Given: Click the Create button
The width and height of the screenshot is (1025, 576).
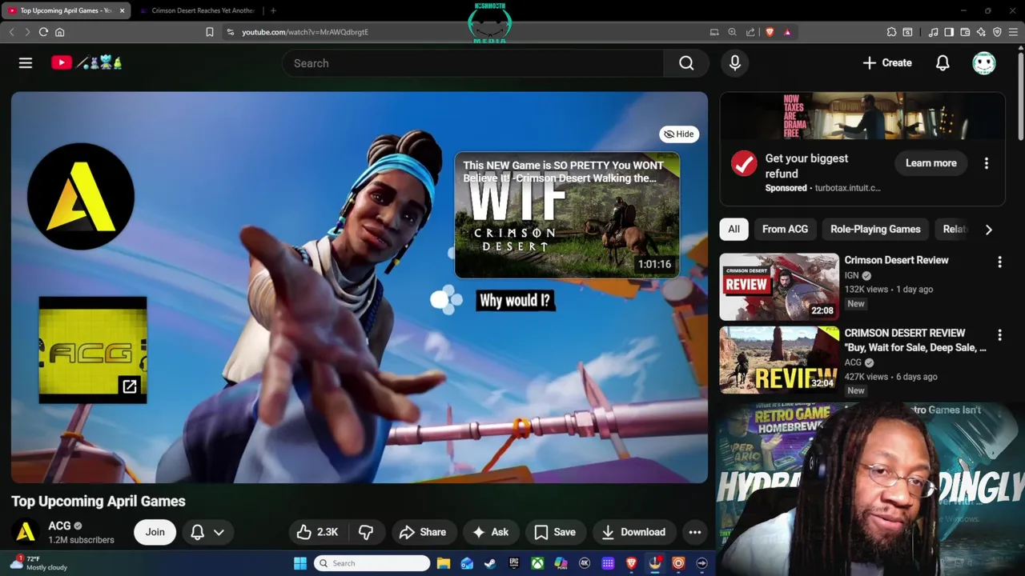Looking at the screenshot, I should [x=887, y=63].
